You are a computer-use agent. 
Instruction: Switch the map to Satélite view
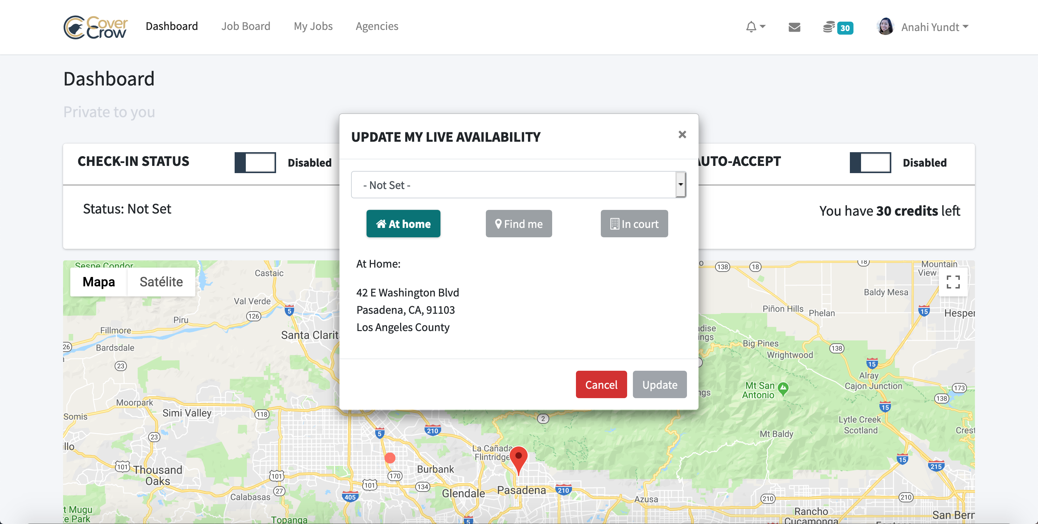pyautogui.click(x=161, y=282)
